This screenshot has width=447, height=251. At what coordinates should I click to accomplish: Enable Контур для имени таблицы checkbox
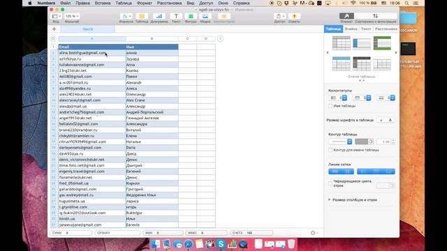click(330, 150)
